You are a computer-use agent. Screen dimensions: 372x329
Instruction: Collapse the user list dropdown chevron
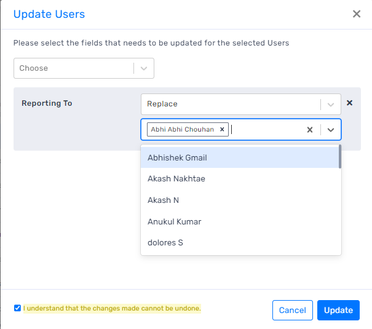point(330,130)
